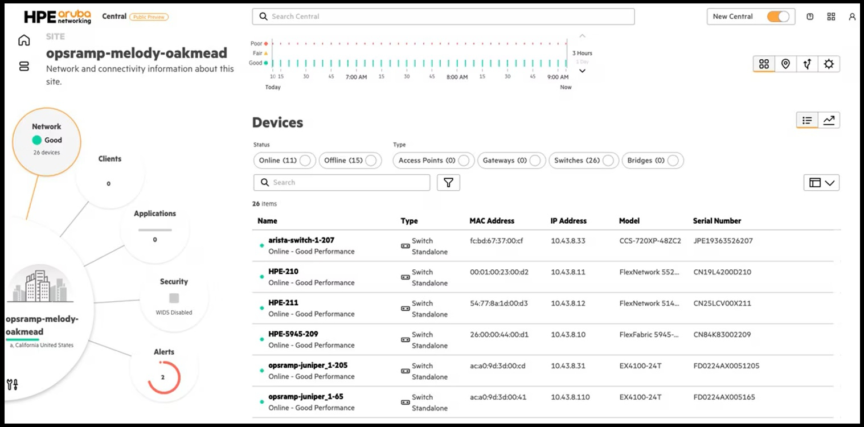Open the user account icon
This screenshot has height=427, width=864.
pos(852,17)
